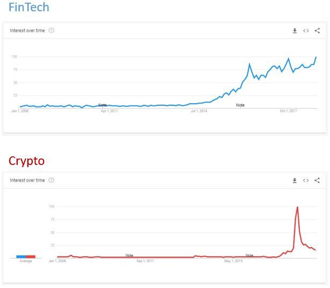Image resolution: width=330 pixels, height=288 pixels.
Task: Click help icon beside FinTech Interest over time
Action: point(52,31)
